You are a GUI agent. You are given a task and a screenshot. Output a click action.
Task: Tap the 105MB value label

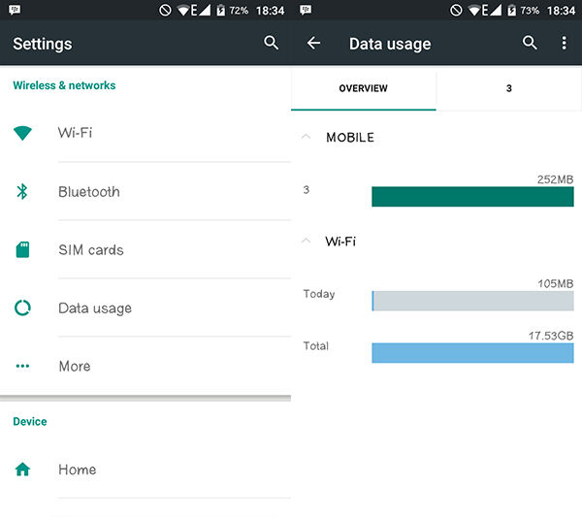pos(556,284)
